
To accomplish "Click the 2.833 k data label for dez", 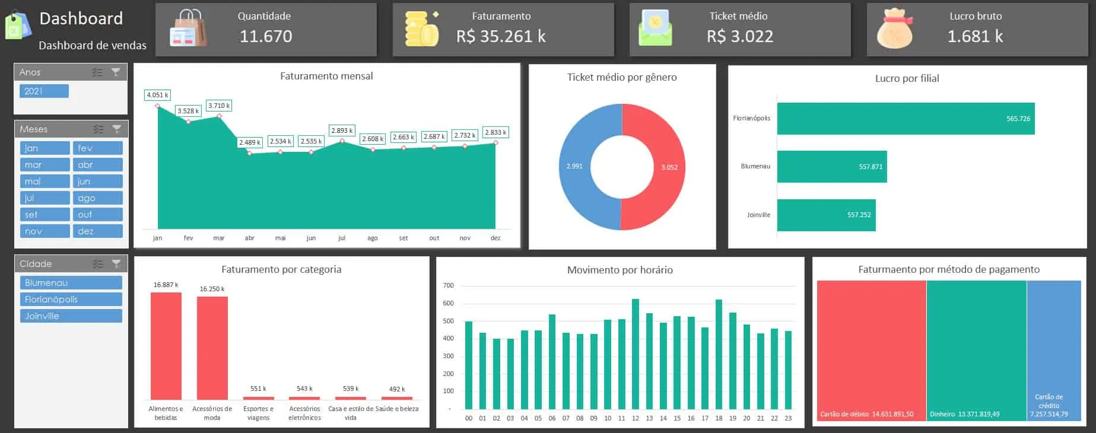I will tap(495, 132).
